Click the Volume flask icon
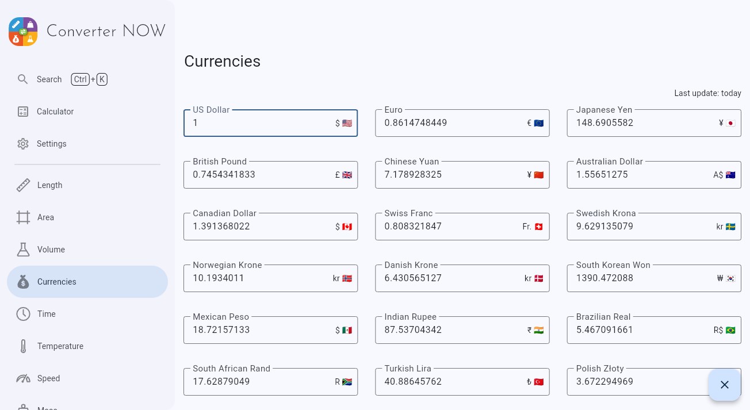The width and height of the screenshot is (750, 410). click(x=23, y=250)
